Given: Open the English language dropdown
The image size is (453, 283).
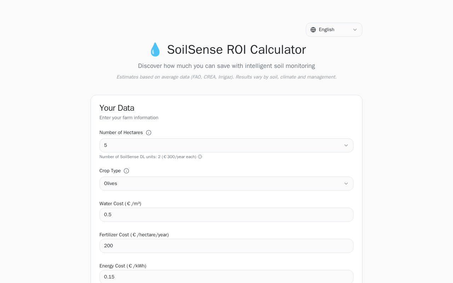Looking at the screenshot, I should 334,30.
